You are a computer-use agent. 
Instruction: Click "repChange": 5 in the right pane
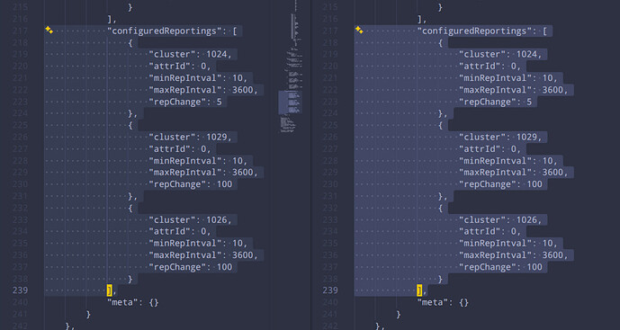[x=495, y=102]
